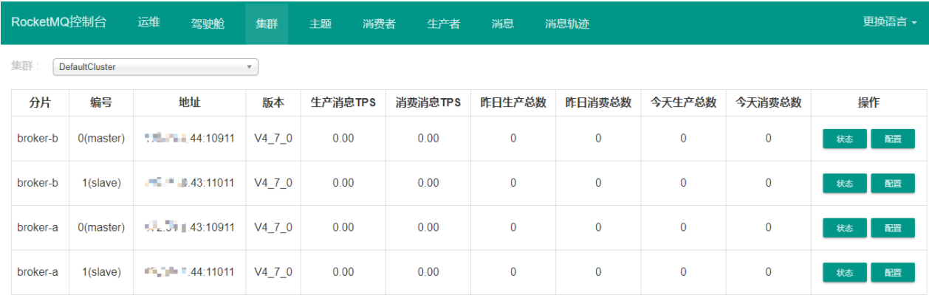Open the 消费者 consumer tab
929x295 pixels.
pyautogui.click(x=379, y=24)
